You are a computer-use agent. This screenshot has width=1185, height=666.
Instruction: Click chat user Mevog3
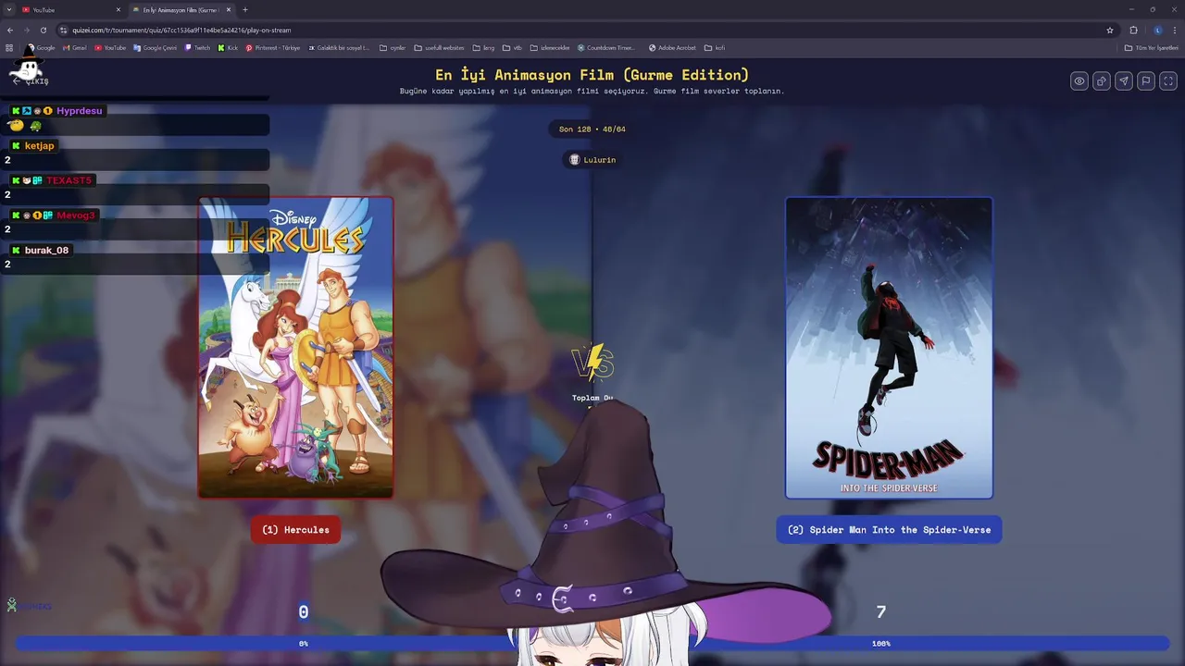[75, 216]
